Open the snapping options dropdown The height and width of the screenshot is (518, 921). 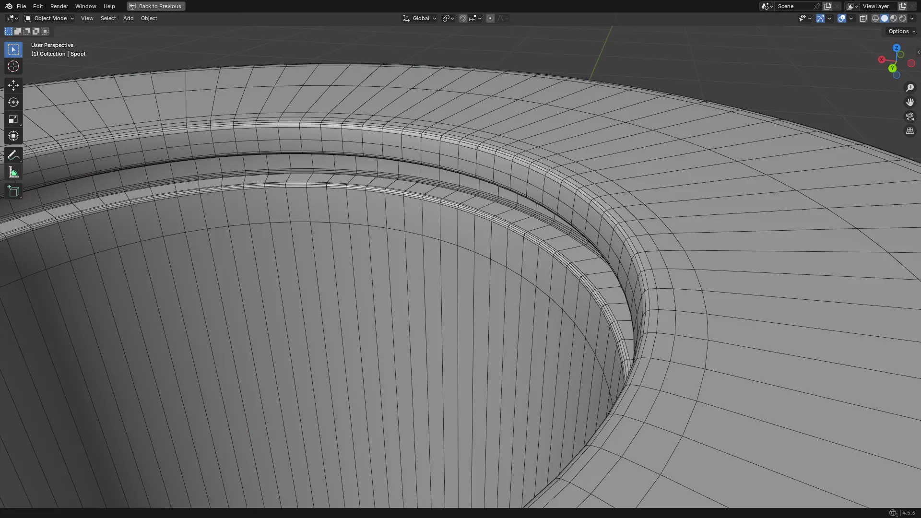[475, 18]
